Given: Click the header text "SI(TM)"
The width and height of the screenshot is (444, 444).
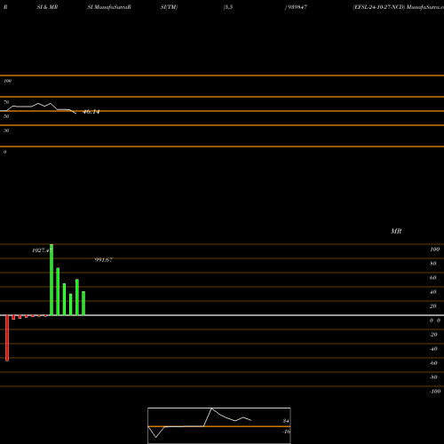Looking at the screenshot, I should click(169, 7).
